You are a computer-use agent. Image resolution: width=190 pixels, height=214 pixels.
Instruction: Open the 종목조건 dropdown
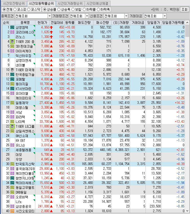[49, 16]
